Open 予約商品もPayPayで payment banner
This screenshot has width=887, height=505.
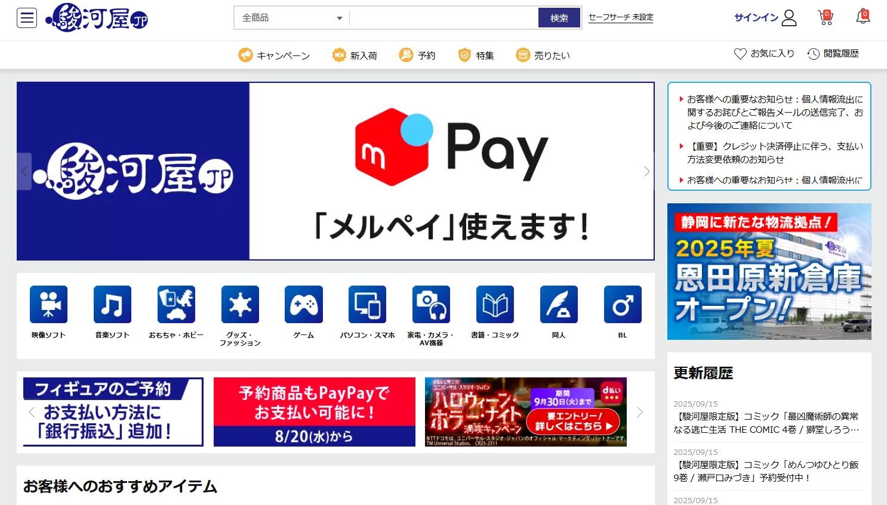(315, 412)
